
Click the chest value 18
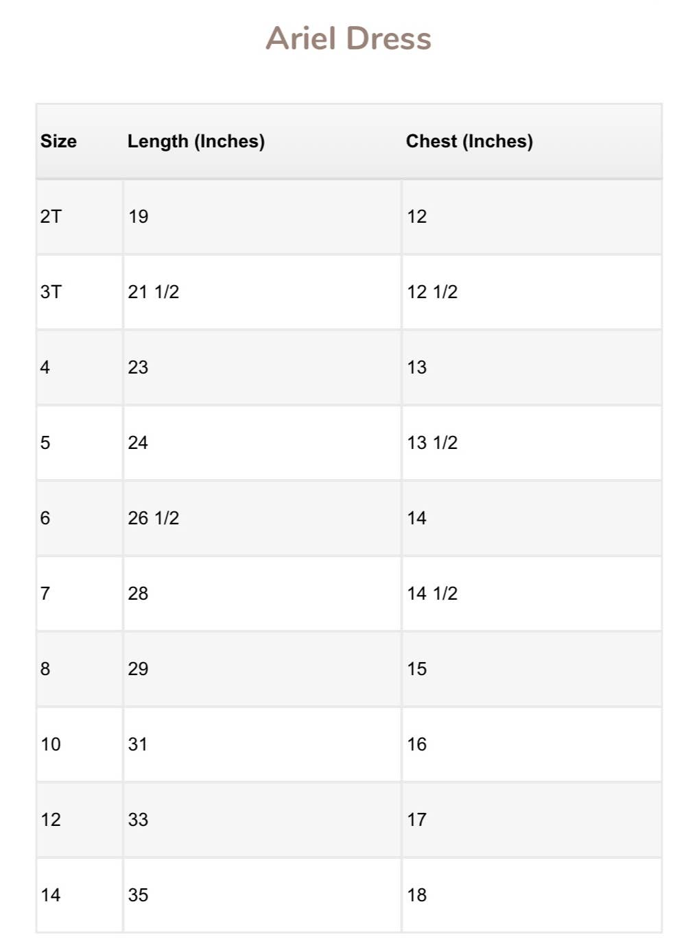click(417, 895)
